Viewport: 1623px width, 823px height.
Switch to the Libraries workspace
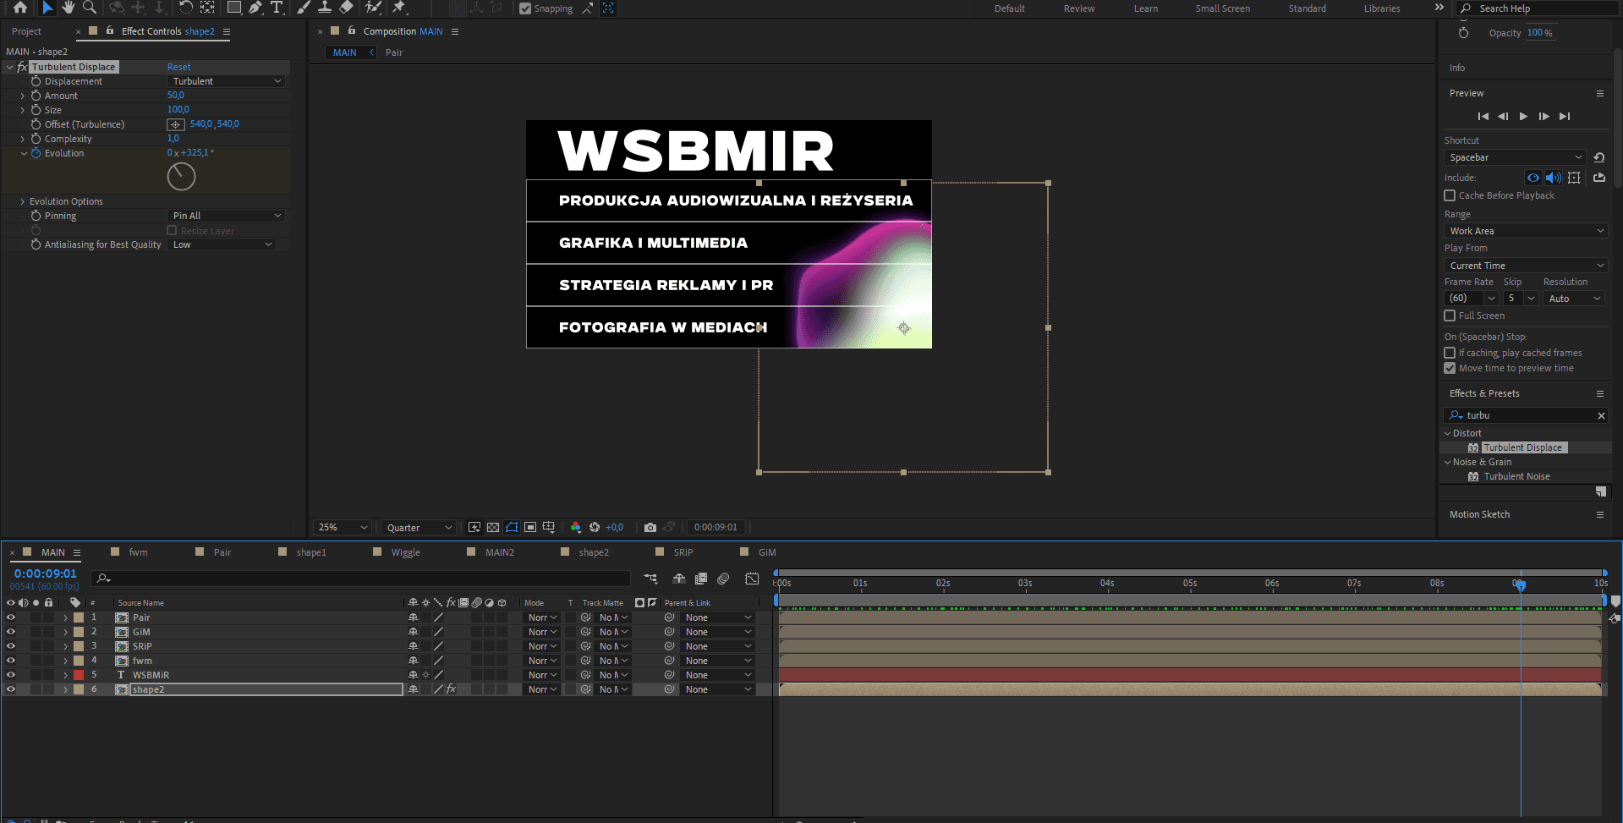(x=1382, y=8)
